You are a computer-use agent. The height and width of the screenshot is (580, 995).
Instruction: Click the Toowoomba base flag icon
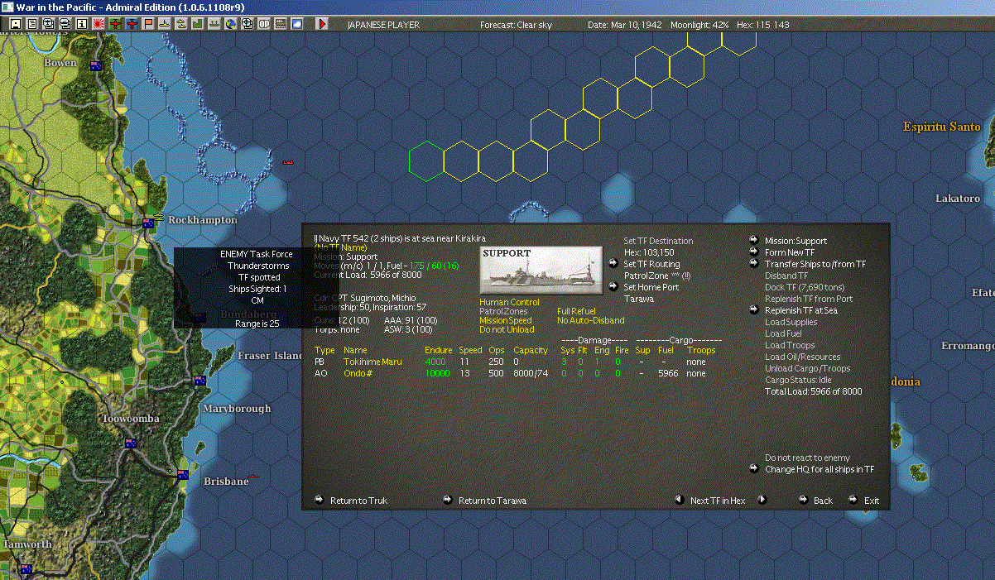(x=130, y=443)
